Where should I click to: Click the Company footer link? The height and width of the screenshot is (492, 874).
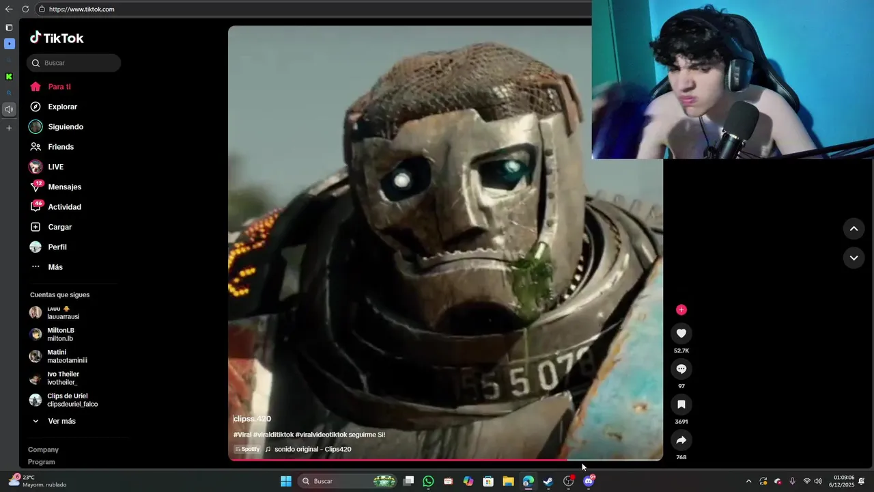click(x=43, y=450)
